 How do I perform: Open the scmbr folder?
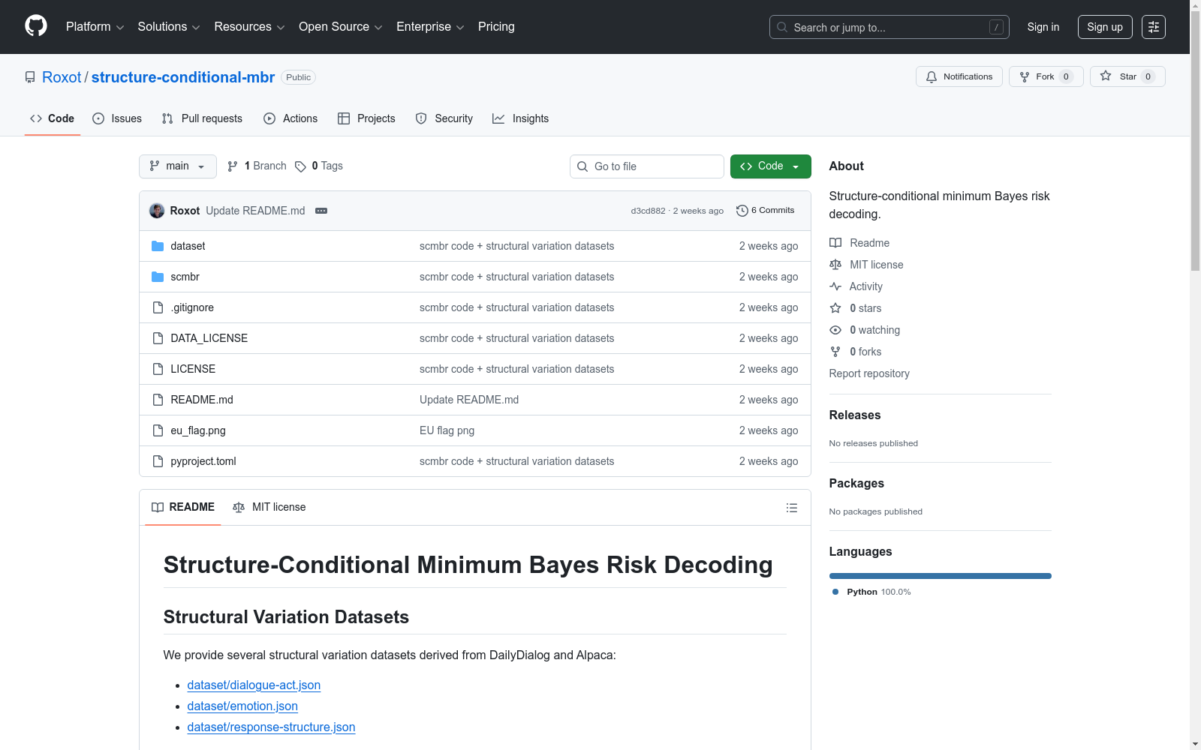(185, 277)
